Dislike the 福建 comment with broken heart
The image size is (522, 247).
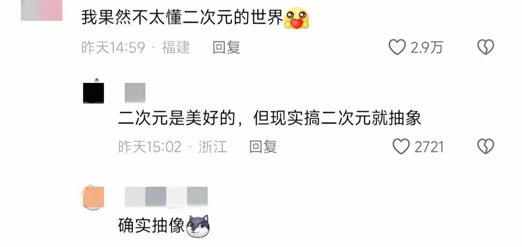(485, 47)
